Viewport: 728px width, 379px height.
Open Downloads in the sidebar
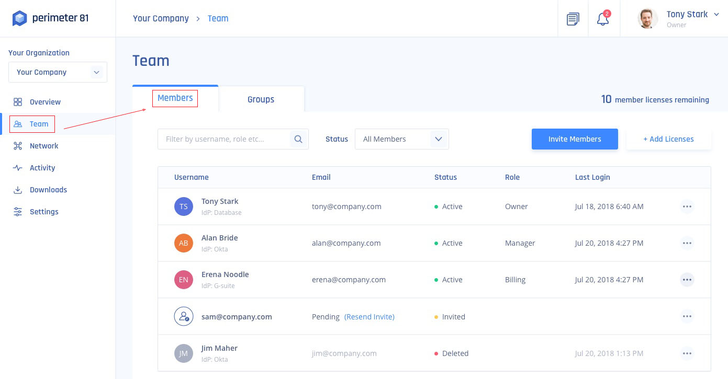point(48,190)
